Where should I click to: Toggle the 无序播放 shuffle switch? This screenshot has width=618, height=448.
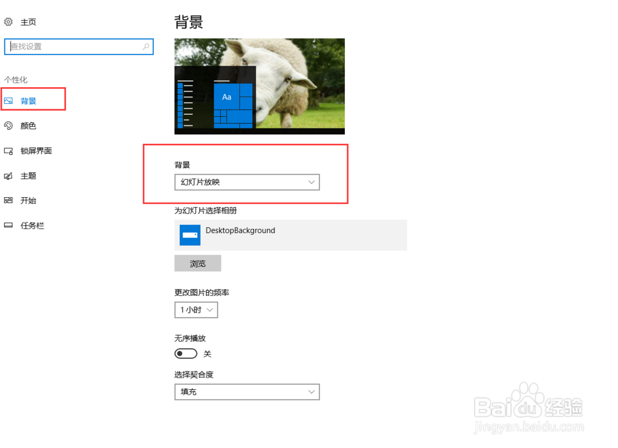tap(185, 353)
